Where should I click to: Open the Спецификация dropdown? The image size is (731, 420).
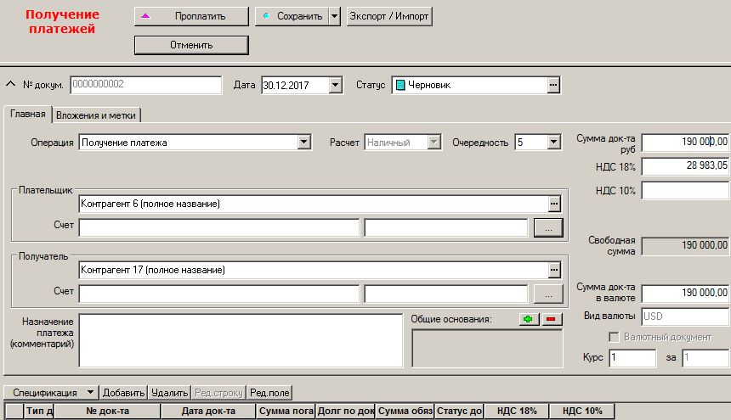click(x=51, y=393)
